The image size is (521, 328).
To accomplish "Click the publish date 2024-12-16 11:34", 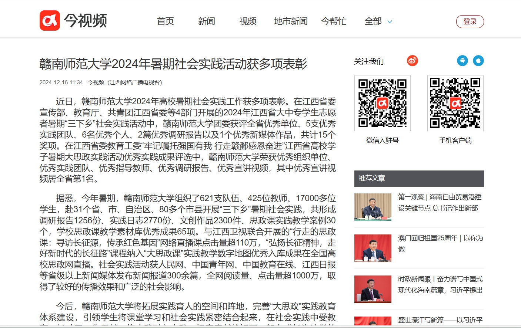I will 61,82.
